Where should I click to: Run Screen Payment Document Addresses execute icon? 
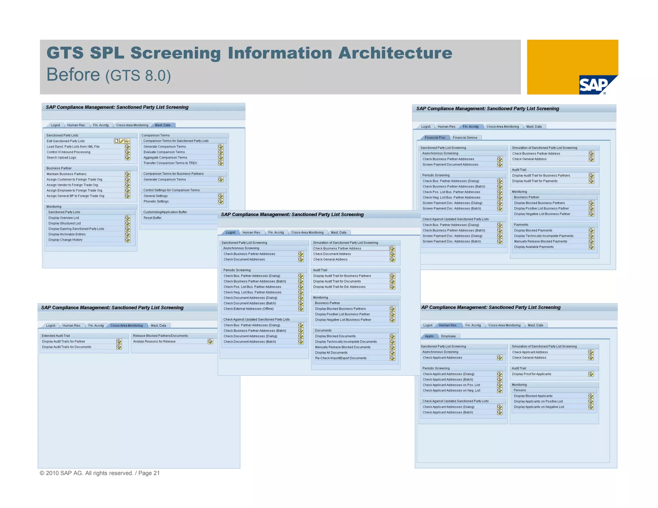500,164
